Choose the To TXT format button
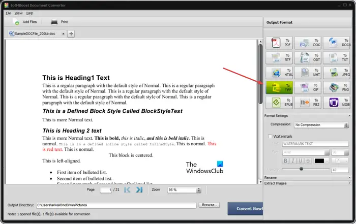356x224 pixels. [x=337, y=57]
